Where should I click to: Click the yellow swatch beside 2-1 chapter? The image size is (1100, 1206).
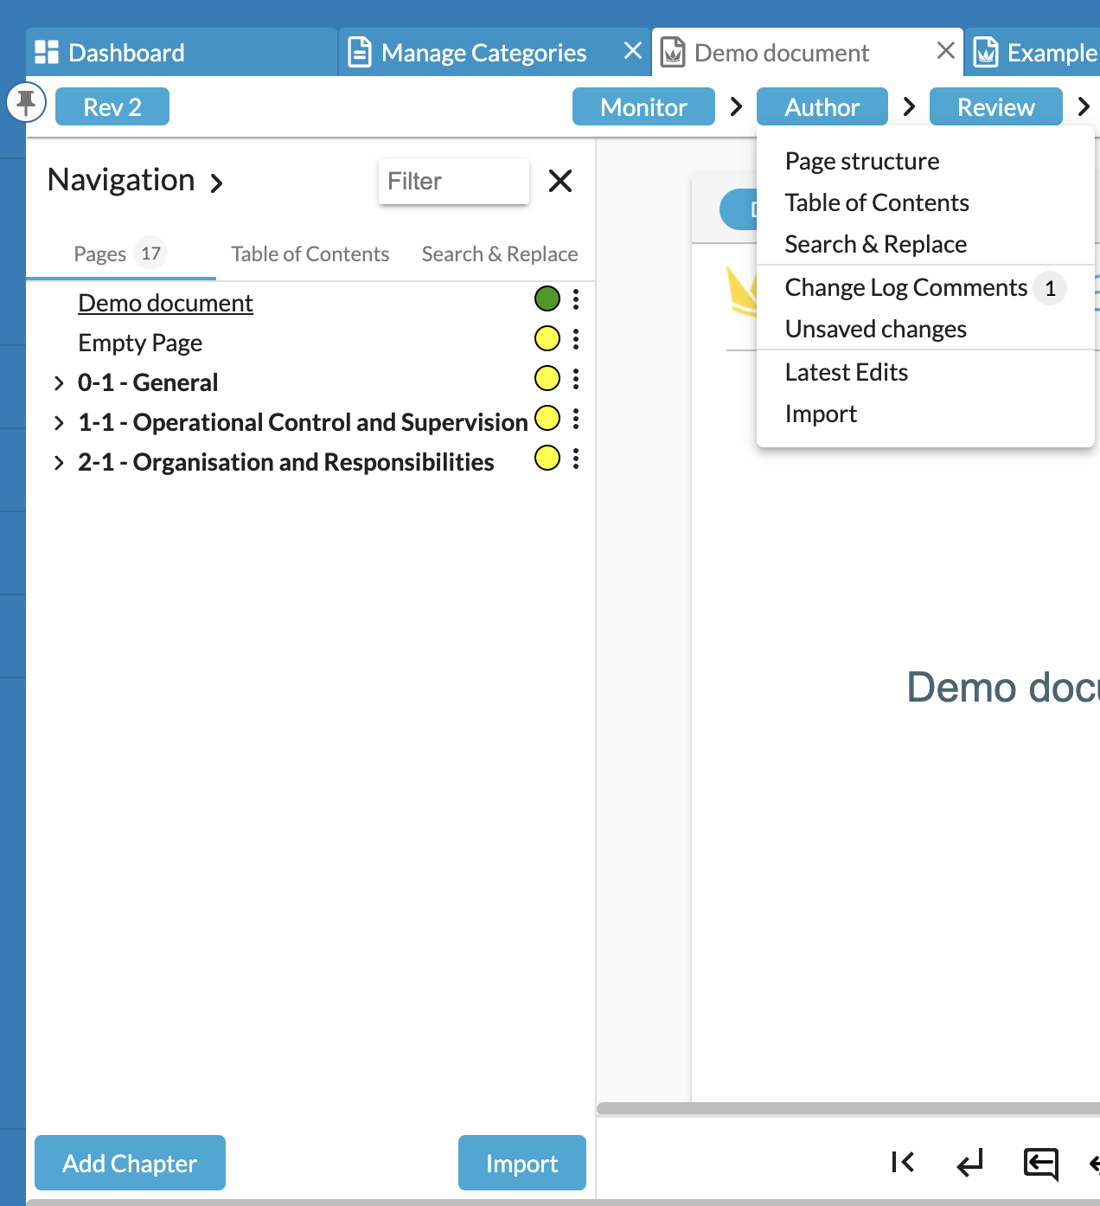click(x=547, y=459)
